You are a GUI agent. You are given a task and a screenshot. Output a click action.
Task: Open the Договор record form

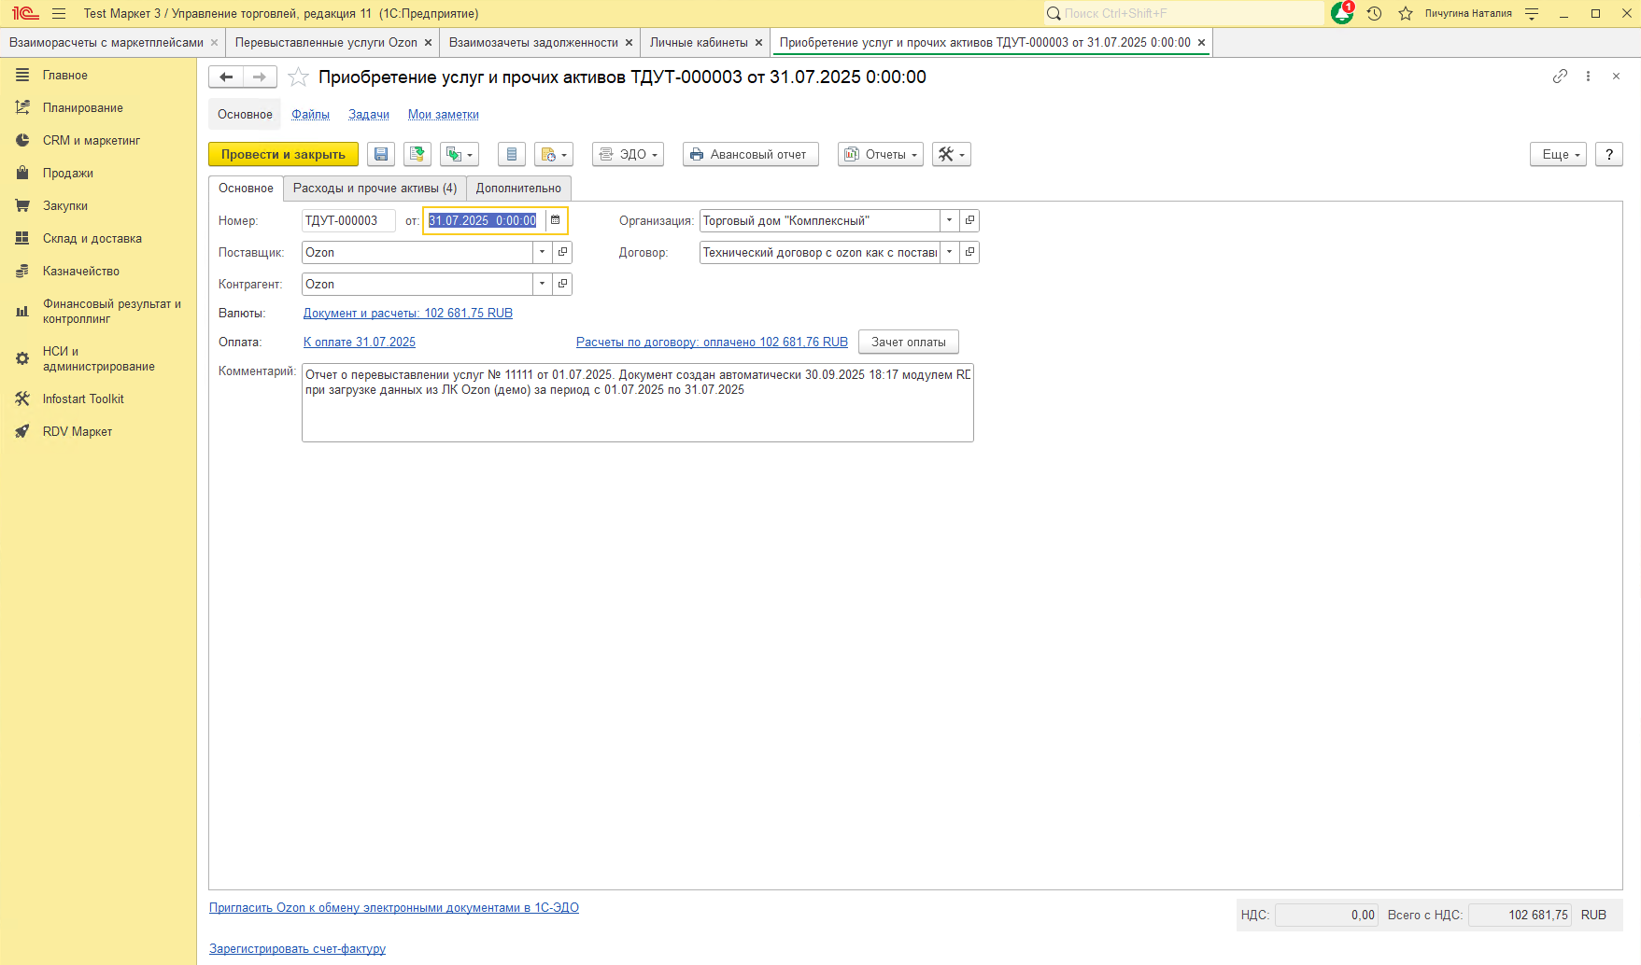(969, 252)
